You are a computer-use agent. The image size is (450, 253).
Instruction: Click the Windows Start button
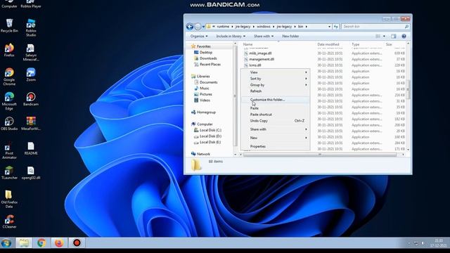[6, 243]
